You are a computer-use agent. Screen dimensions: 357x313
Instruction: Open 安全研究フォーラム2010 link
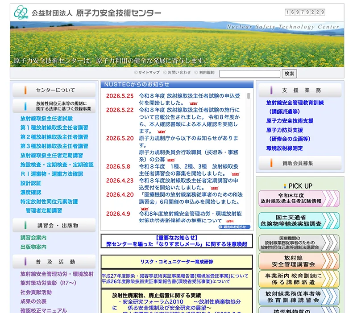[x=177, y=305]
